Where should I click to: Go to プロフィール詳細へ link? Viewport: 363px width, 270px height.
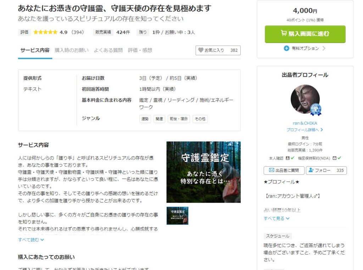point(305,130)
